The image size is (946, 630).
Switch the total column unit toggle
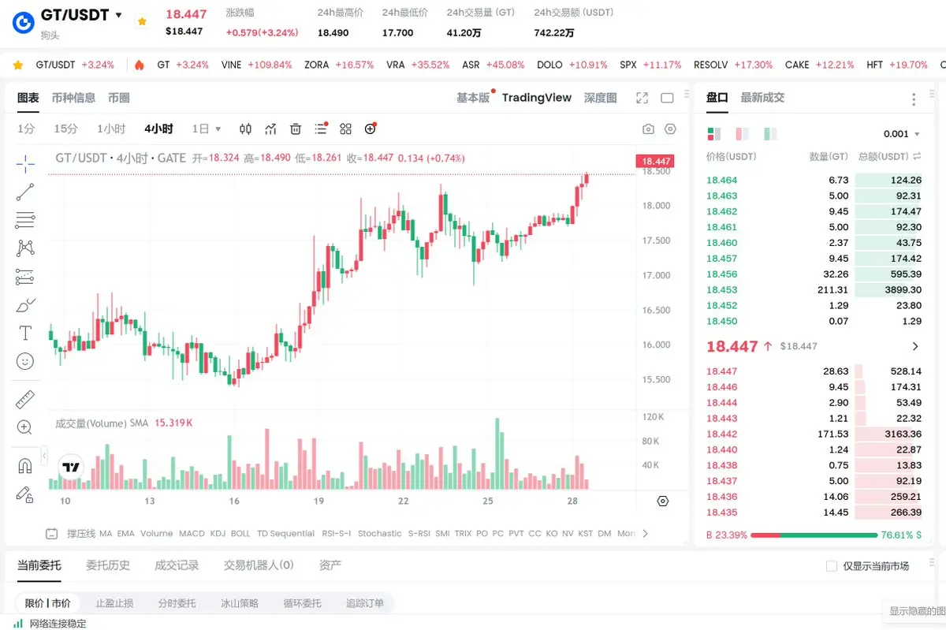(917, 156)
